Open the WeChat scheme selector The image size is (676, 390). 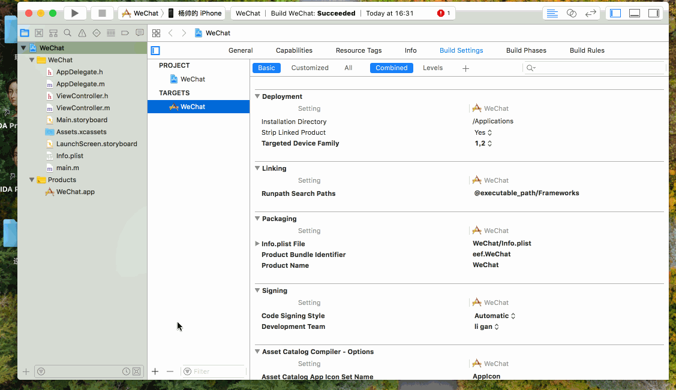click(140, 13)
